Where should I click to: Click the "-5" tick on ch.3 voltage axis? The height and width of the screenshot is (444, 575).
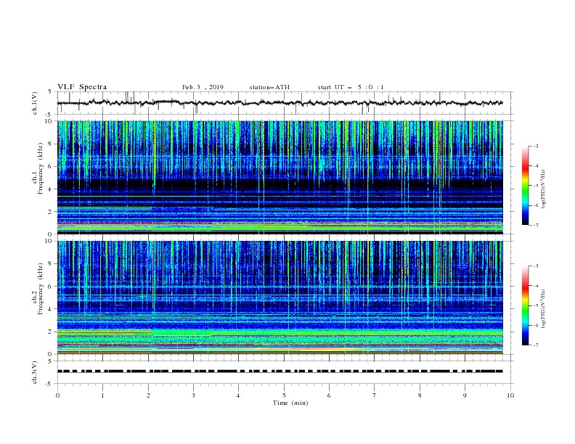click(49, 384)
